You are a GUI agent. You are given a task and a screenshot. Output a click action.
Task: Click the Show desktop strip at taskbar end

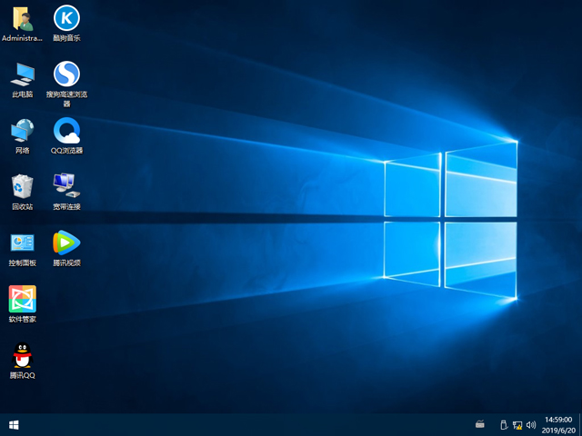(580, 425)
